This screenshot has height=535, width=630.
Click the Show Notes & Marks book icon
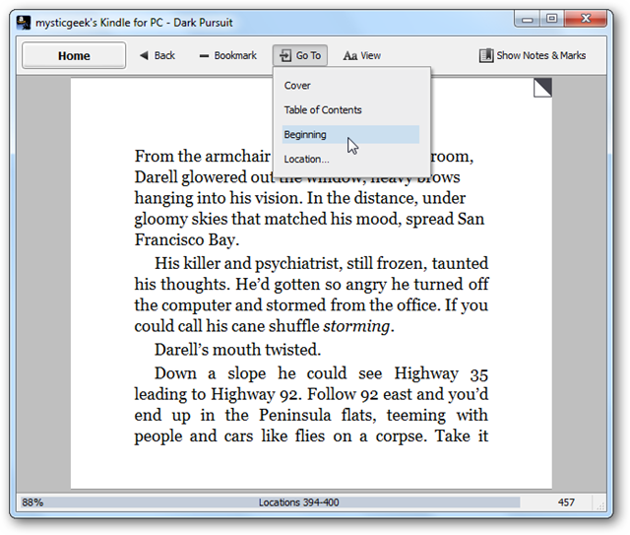point(486,55)
